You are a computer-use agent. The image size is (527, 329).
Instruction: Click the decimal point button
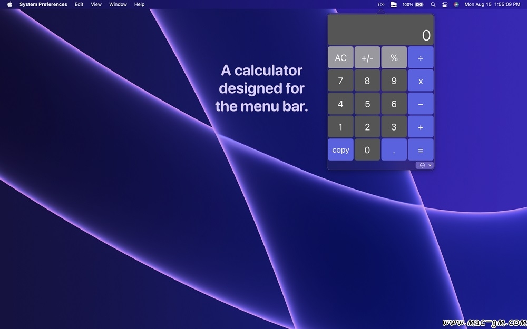[394, 149]
